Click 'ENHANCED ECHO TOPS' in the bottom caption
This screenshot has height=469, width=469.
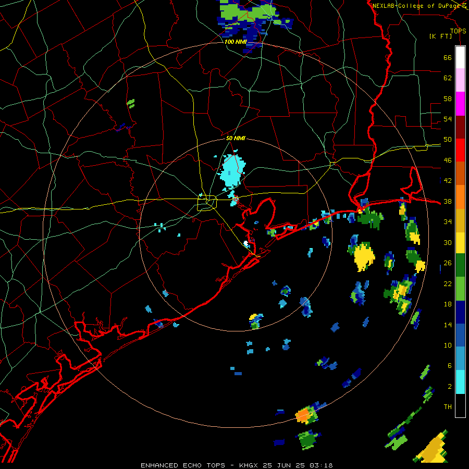[183, 465]
